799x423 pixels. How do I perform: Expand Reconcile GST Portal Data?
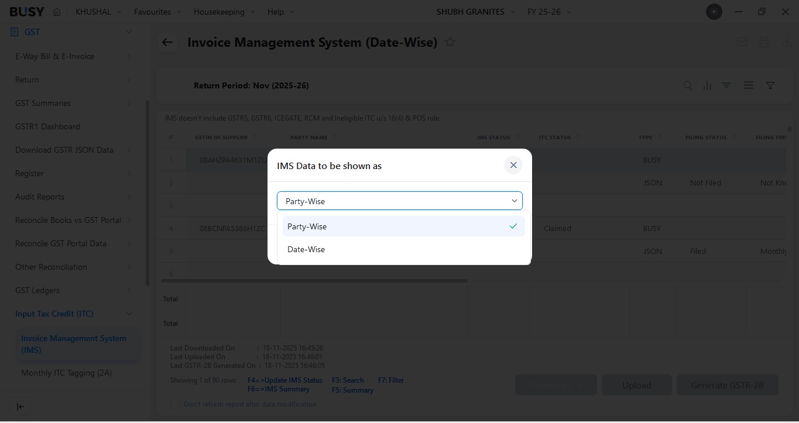point(73,243)
